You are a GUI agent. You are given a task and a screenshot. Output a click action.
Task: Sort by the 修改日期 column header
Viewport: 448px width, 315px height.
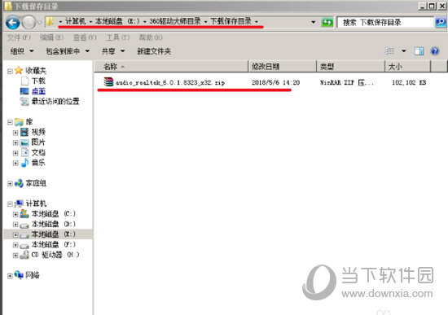[x=283, y=67]
